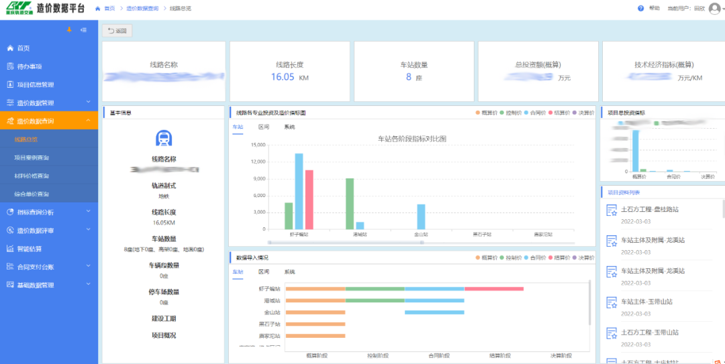Click right handle of bar chart zoom slider
Image resolution: width=725 pixels, height=364 pixels.
pos(422,243)
